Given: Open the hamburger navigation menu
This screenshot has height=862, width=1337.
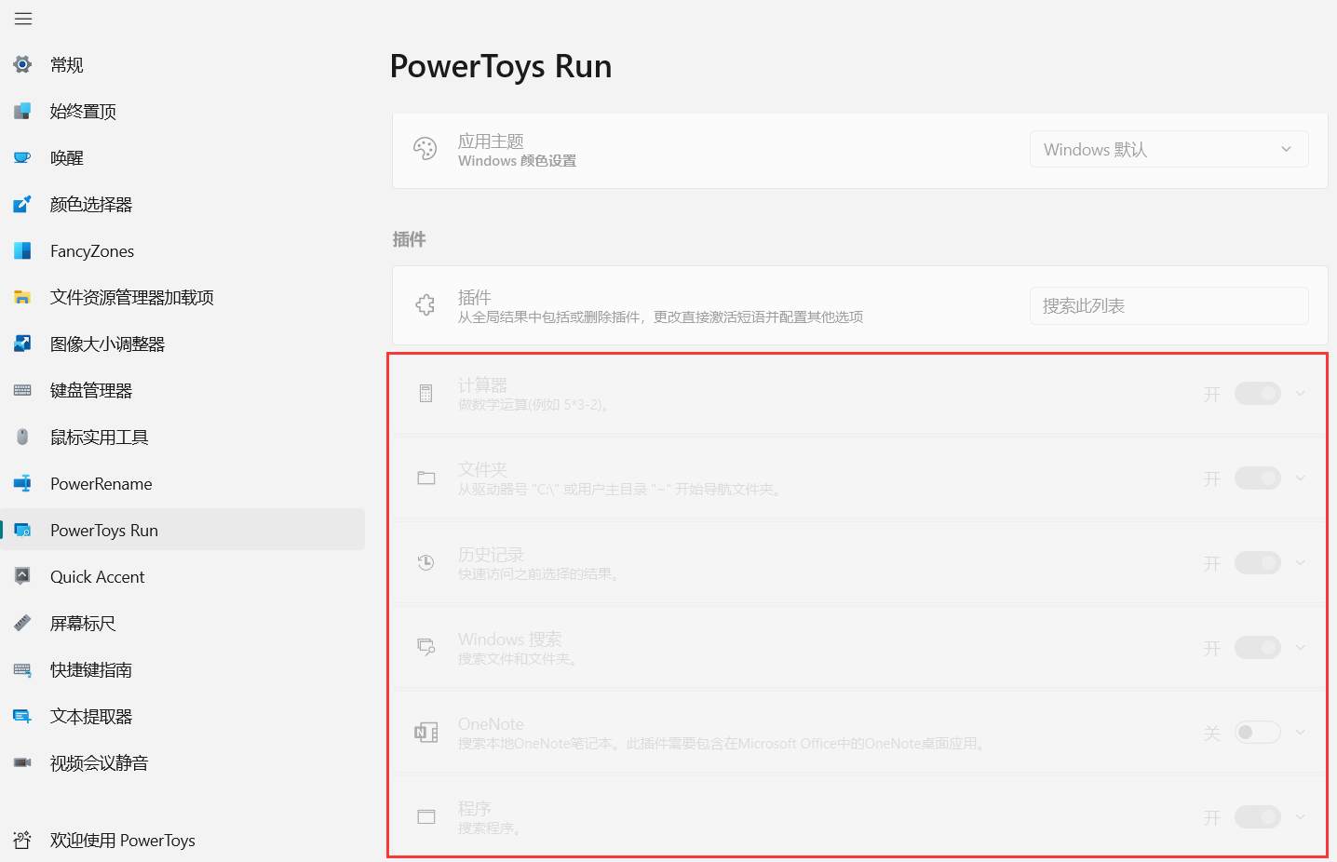Looking at the screenshot, I should [22, 18].
